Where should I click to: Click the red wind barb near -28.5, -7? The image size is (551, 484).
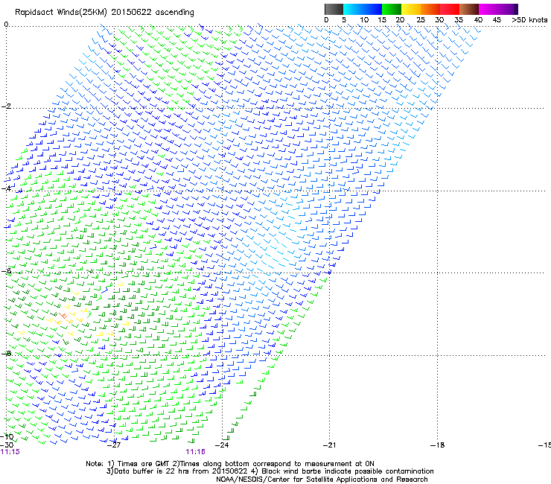click(x=63, y=315)
